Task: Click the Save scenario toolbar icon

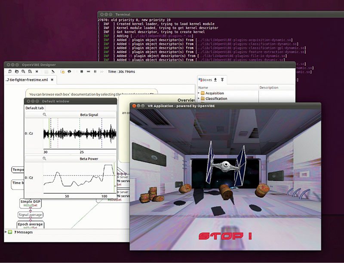Action: click(23, 71)
